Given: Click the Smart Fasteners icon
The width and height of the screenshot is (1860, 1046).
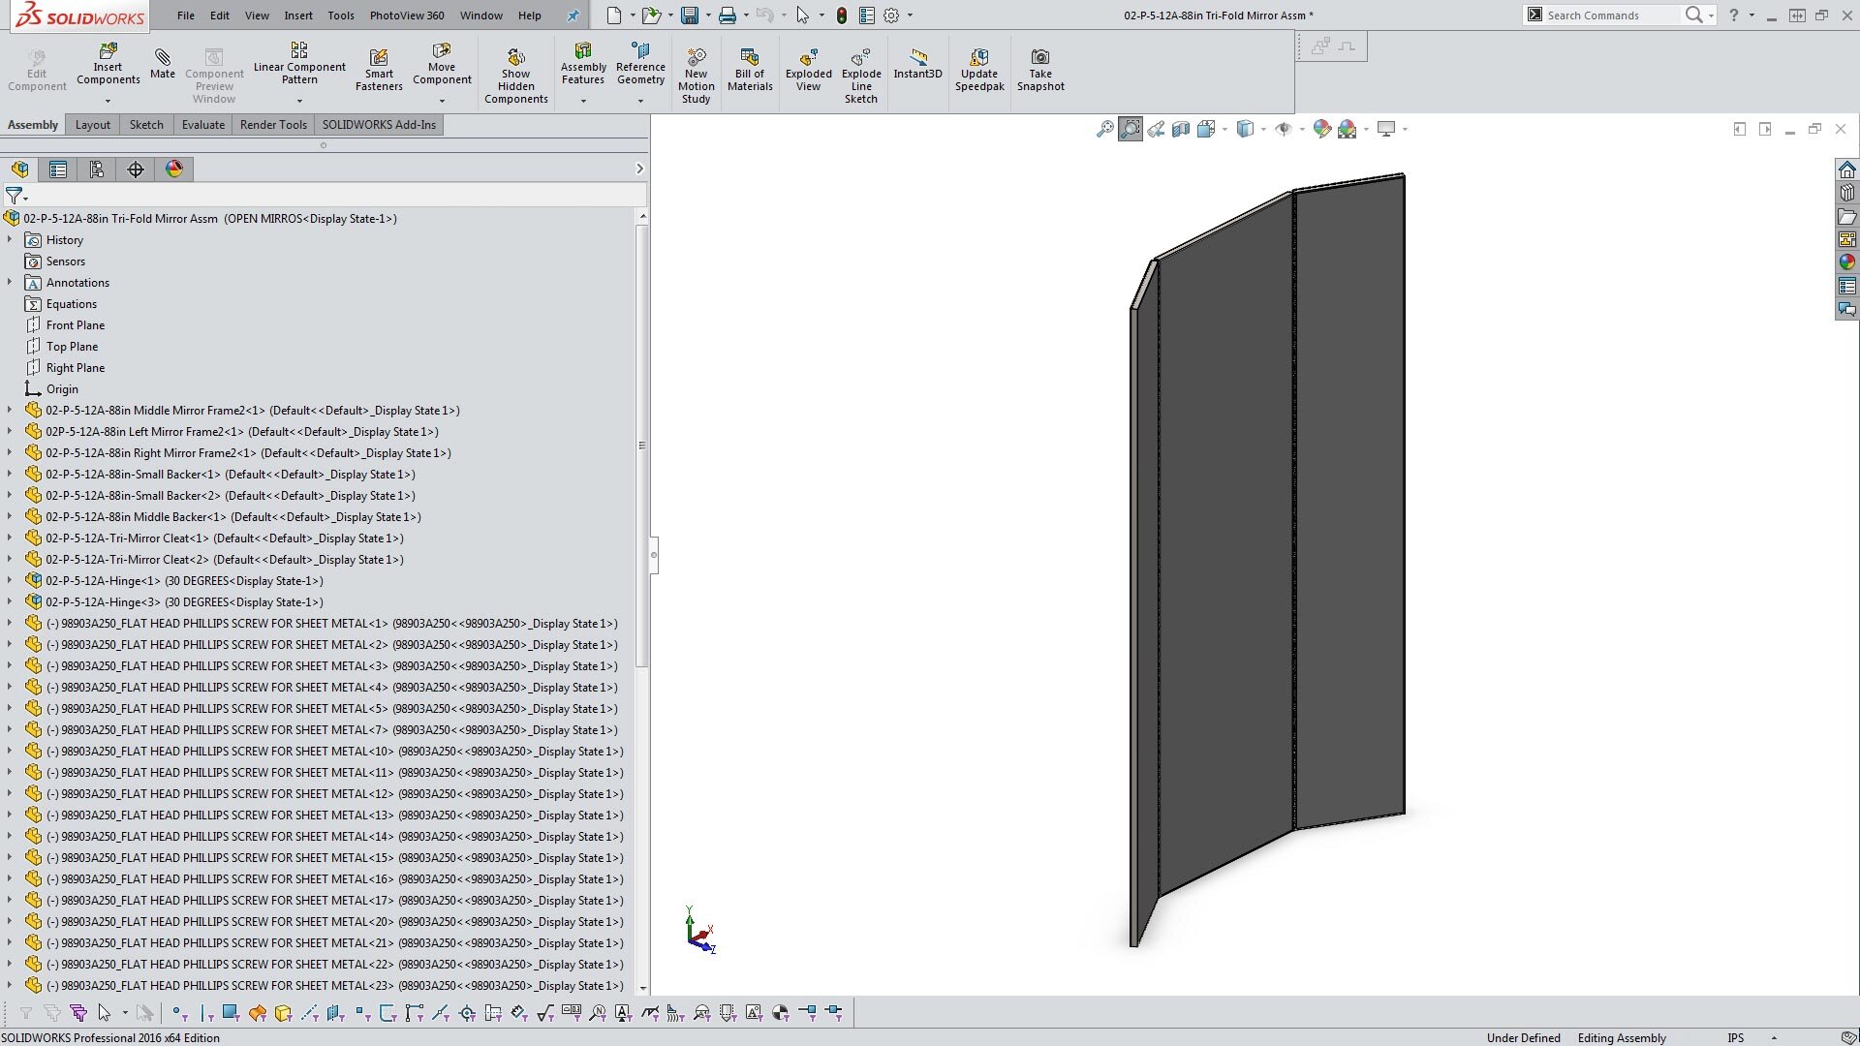Looking at the screenshot, I should tap(379, 70).
